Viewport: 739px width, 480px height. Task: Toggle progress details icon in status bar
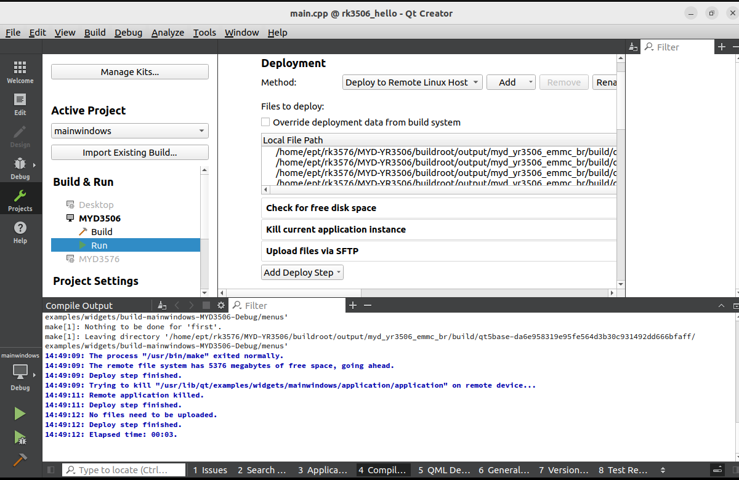[x=717, y=470]
